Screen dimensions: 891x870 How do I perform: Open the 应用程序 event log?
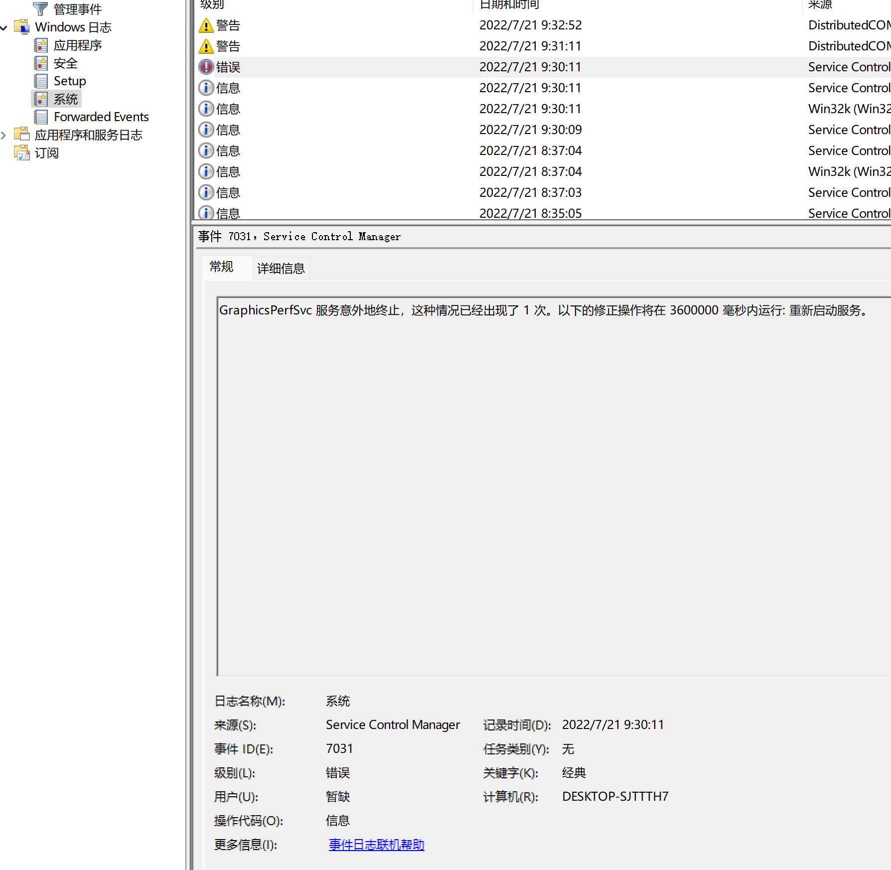tap(78, 45)
